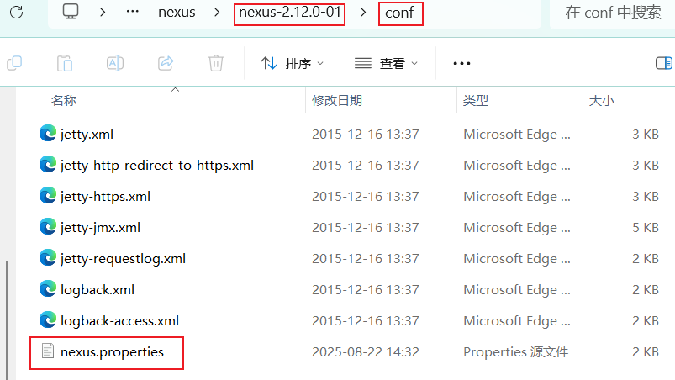Toggle the details pane icon in the toolbar
This screenshot has width=675, height=380.
coord(664,63)
